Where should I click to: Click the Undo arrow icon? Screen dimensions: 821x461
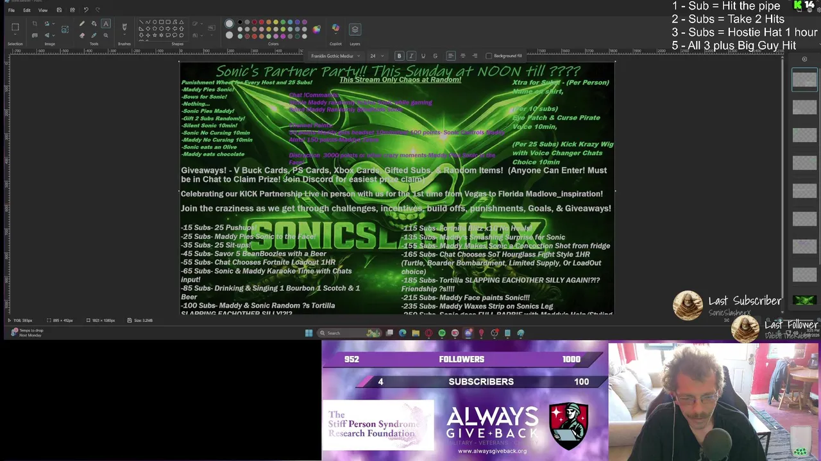(86, 10)
